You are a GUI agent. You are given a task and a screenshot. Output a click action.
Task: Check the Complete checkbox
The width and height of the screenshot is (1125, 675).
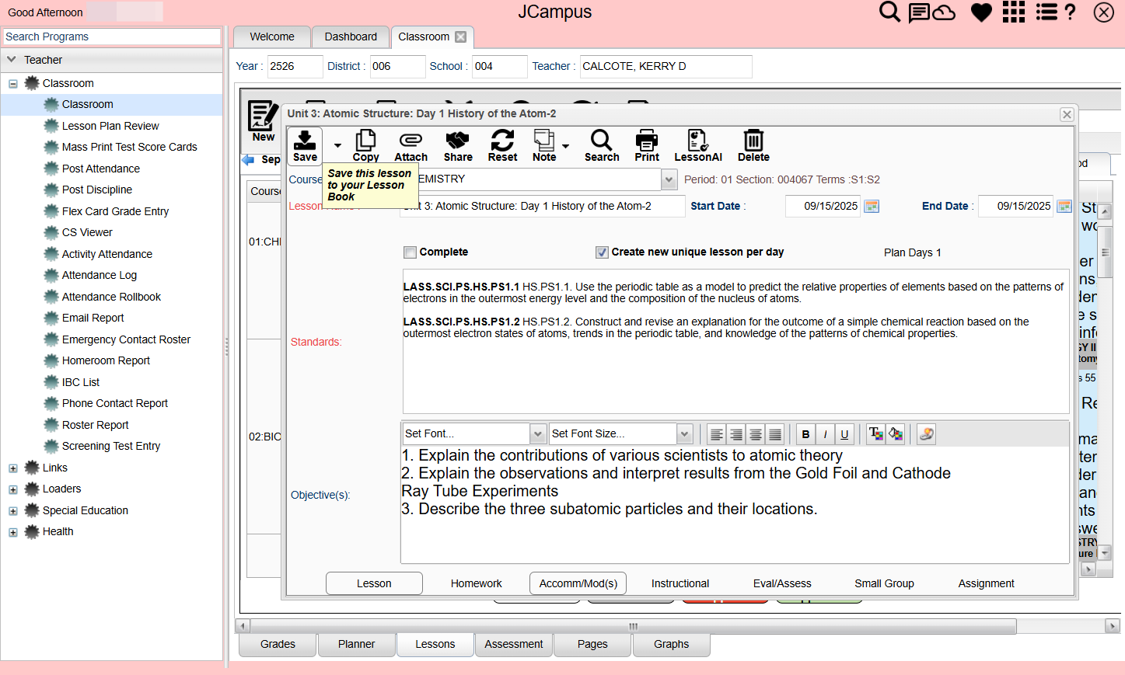click(410, 252)
